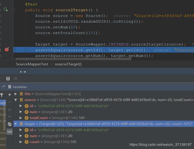Click the Variables panel header icon

9,87
